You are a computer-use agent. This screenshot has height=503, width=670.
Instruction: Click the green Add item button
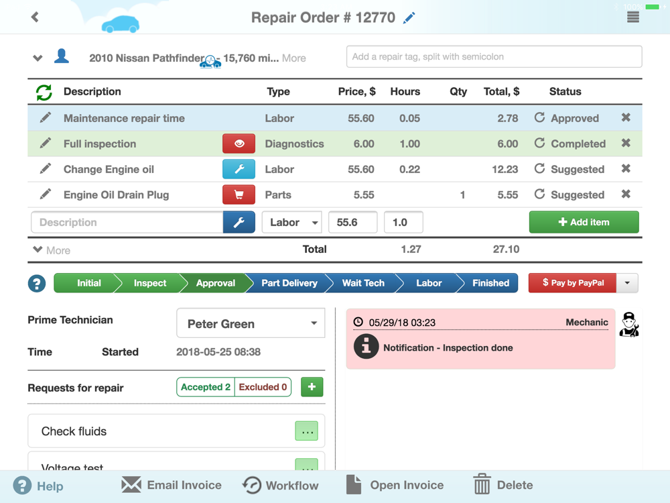pos(584,222)
